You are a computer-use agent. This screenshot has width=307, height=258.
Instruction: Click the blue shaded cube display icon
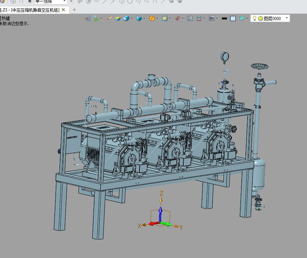pyautogui.click(x=126, y=19)
